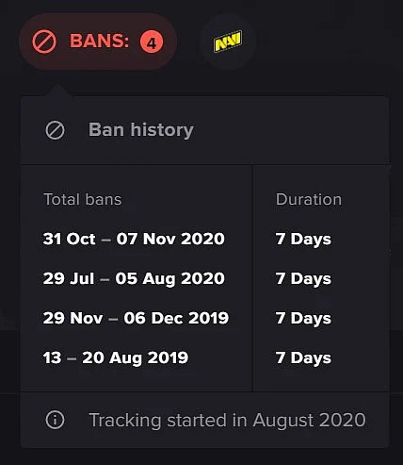Click the tooltip pointer arrow below BANS
Image resolution: width=403 pixels, height=465 pixels.
click(57, 91)
